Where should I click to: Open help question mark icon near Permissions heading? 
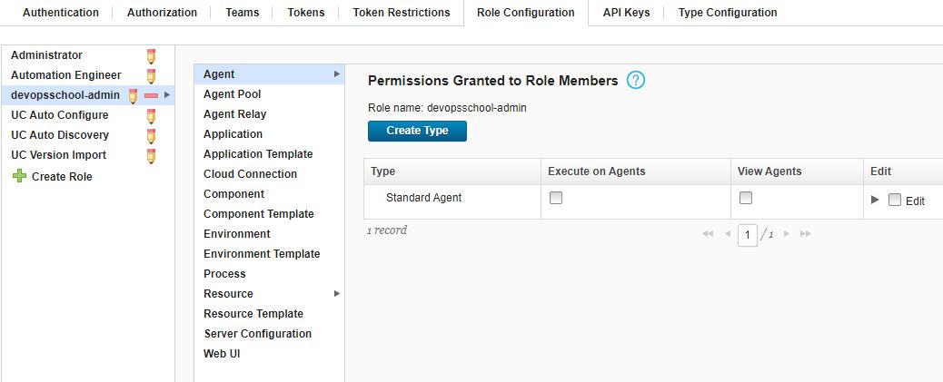pos(636,80)
